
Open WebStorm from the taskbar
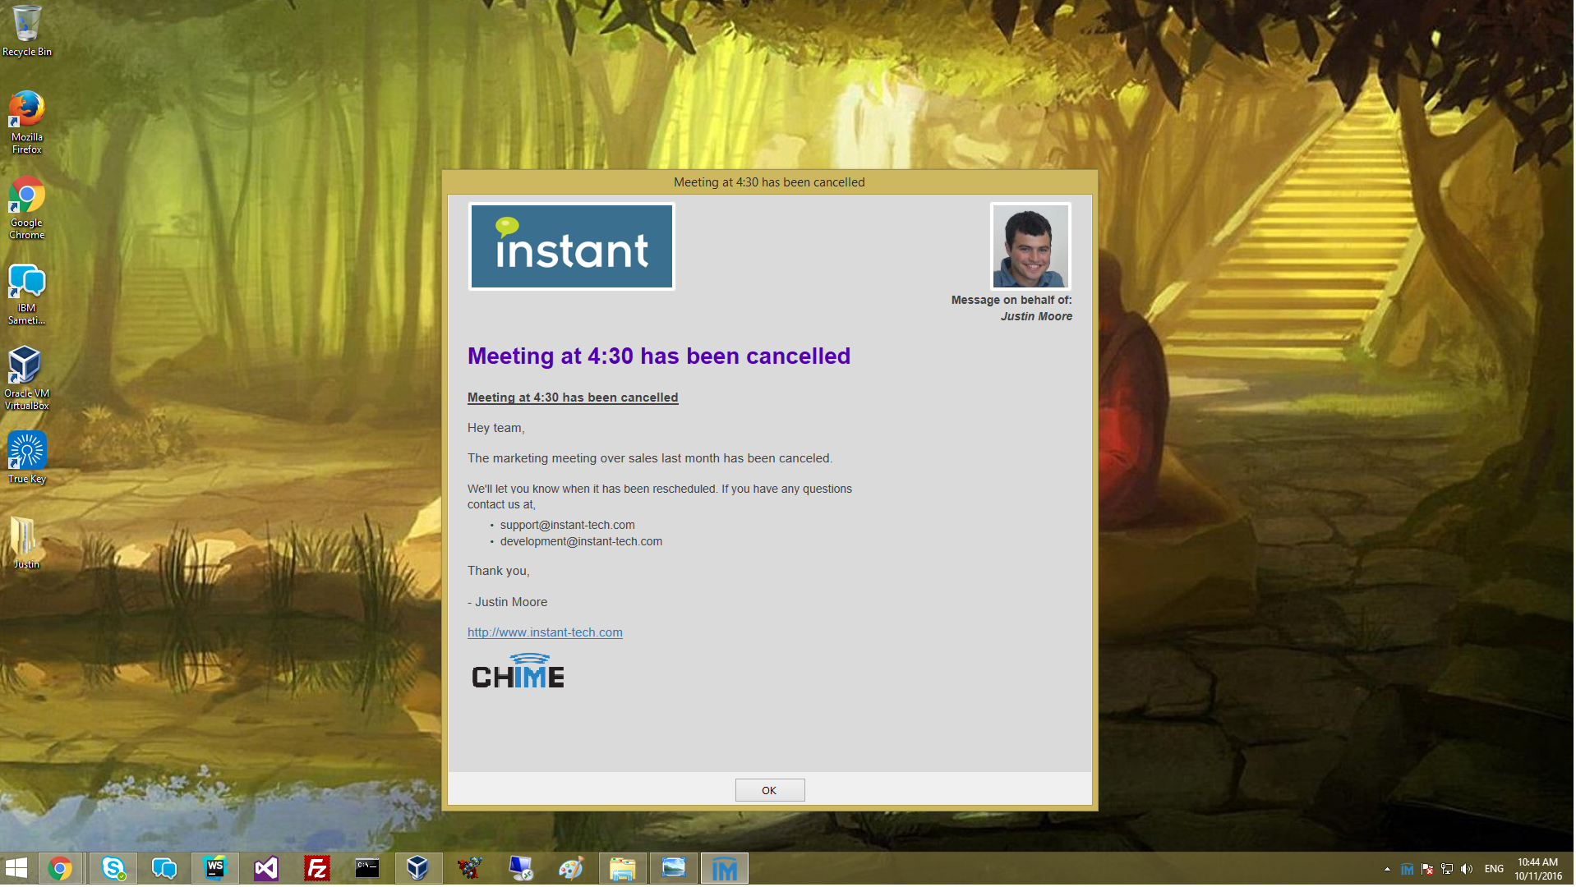point(215,869)
